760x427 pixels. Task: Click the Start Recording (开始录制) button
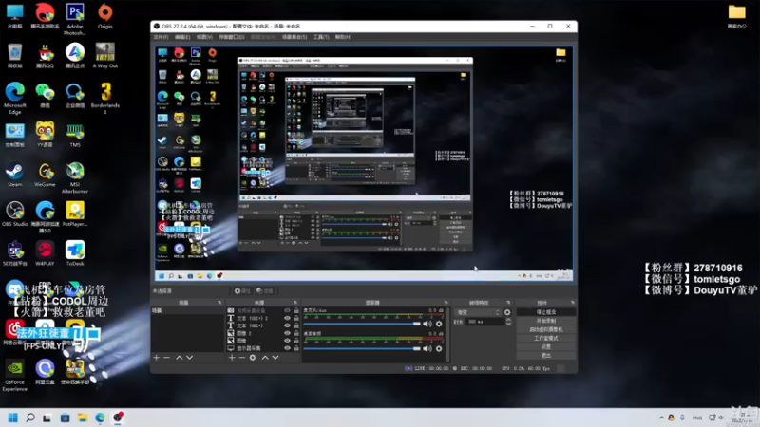tap(546, 321)
